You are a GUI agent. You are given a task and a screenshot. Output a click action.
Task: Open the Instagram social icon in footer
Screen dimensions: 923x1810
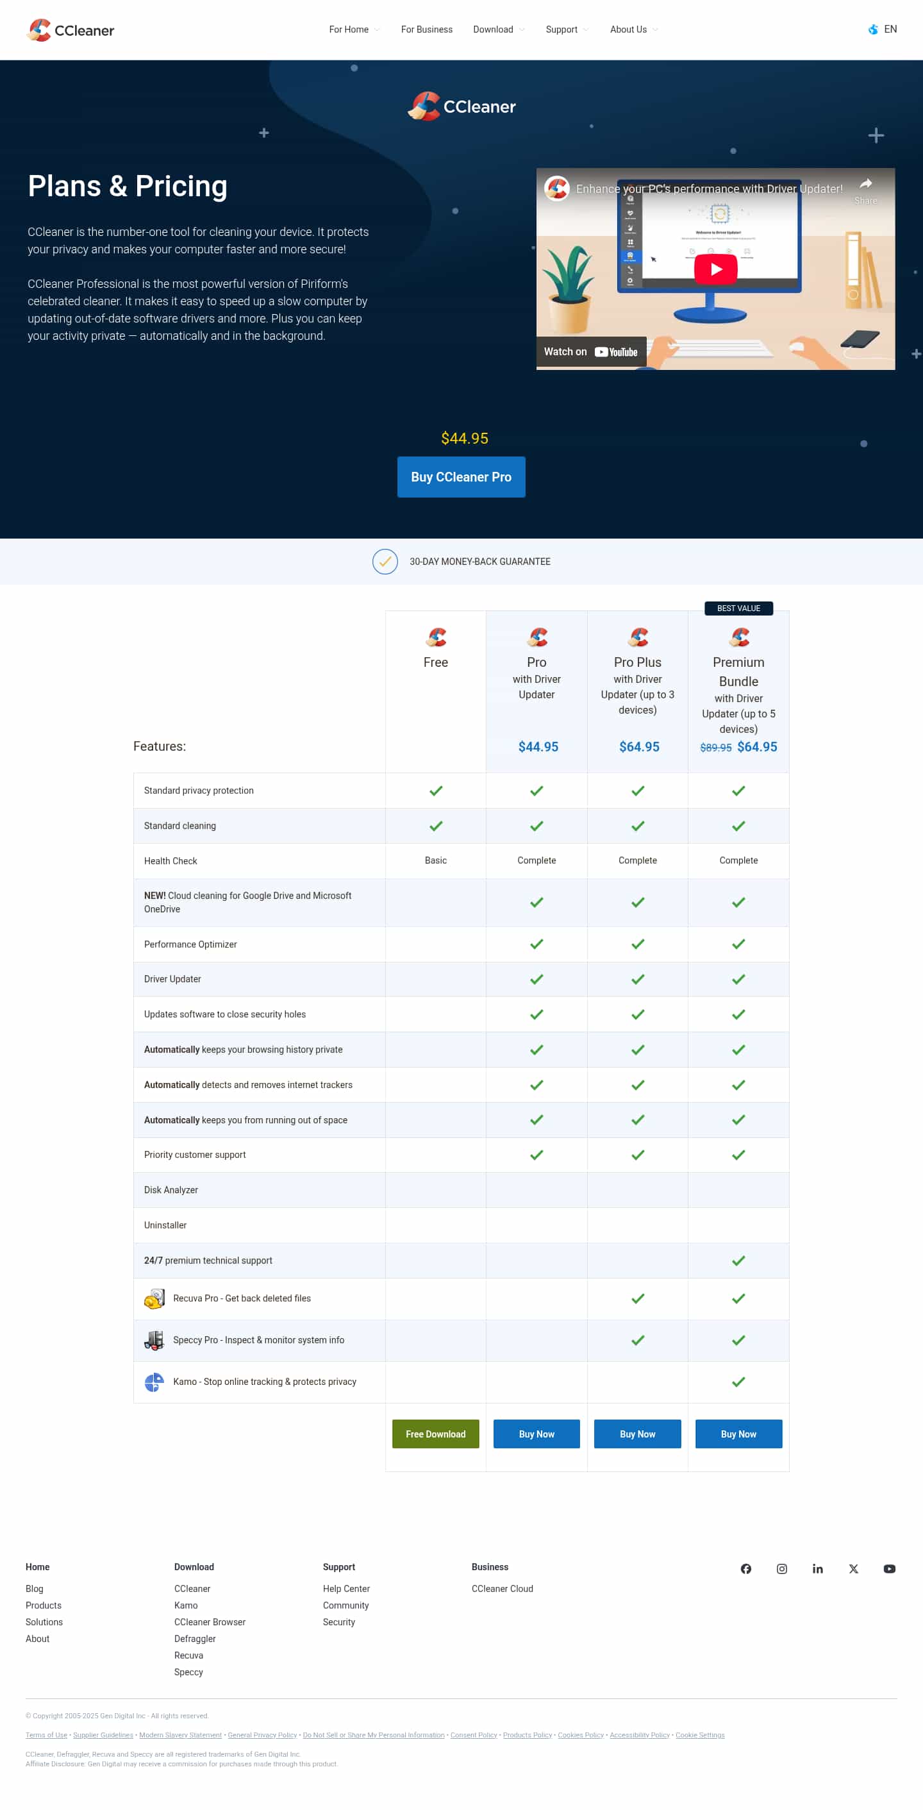click(782, 1569)
